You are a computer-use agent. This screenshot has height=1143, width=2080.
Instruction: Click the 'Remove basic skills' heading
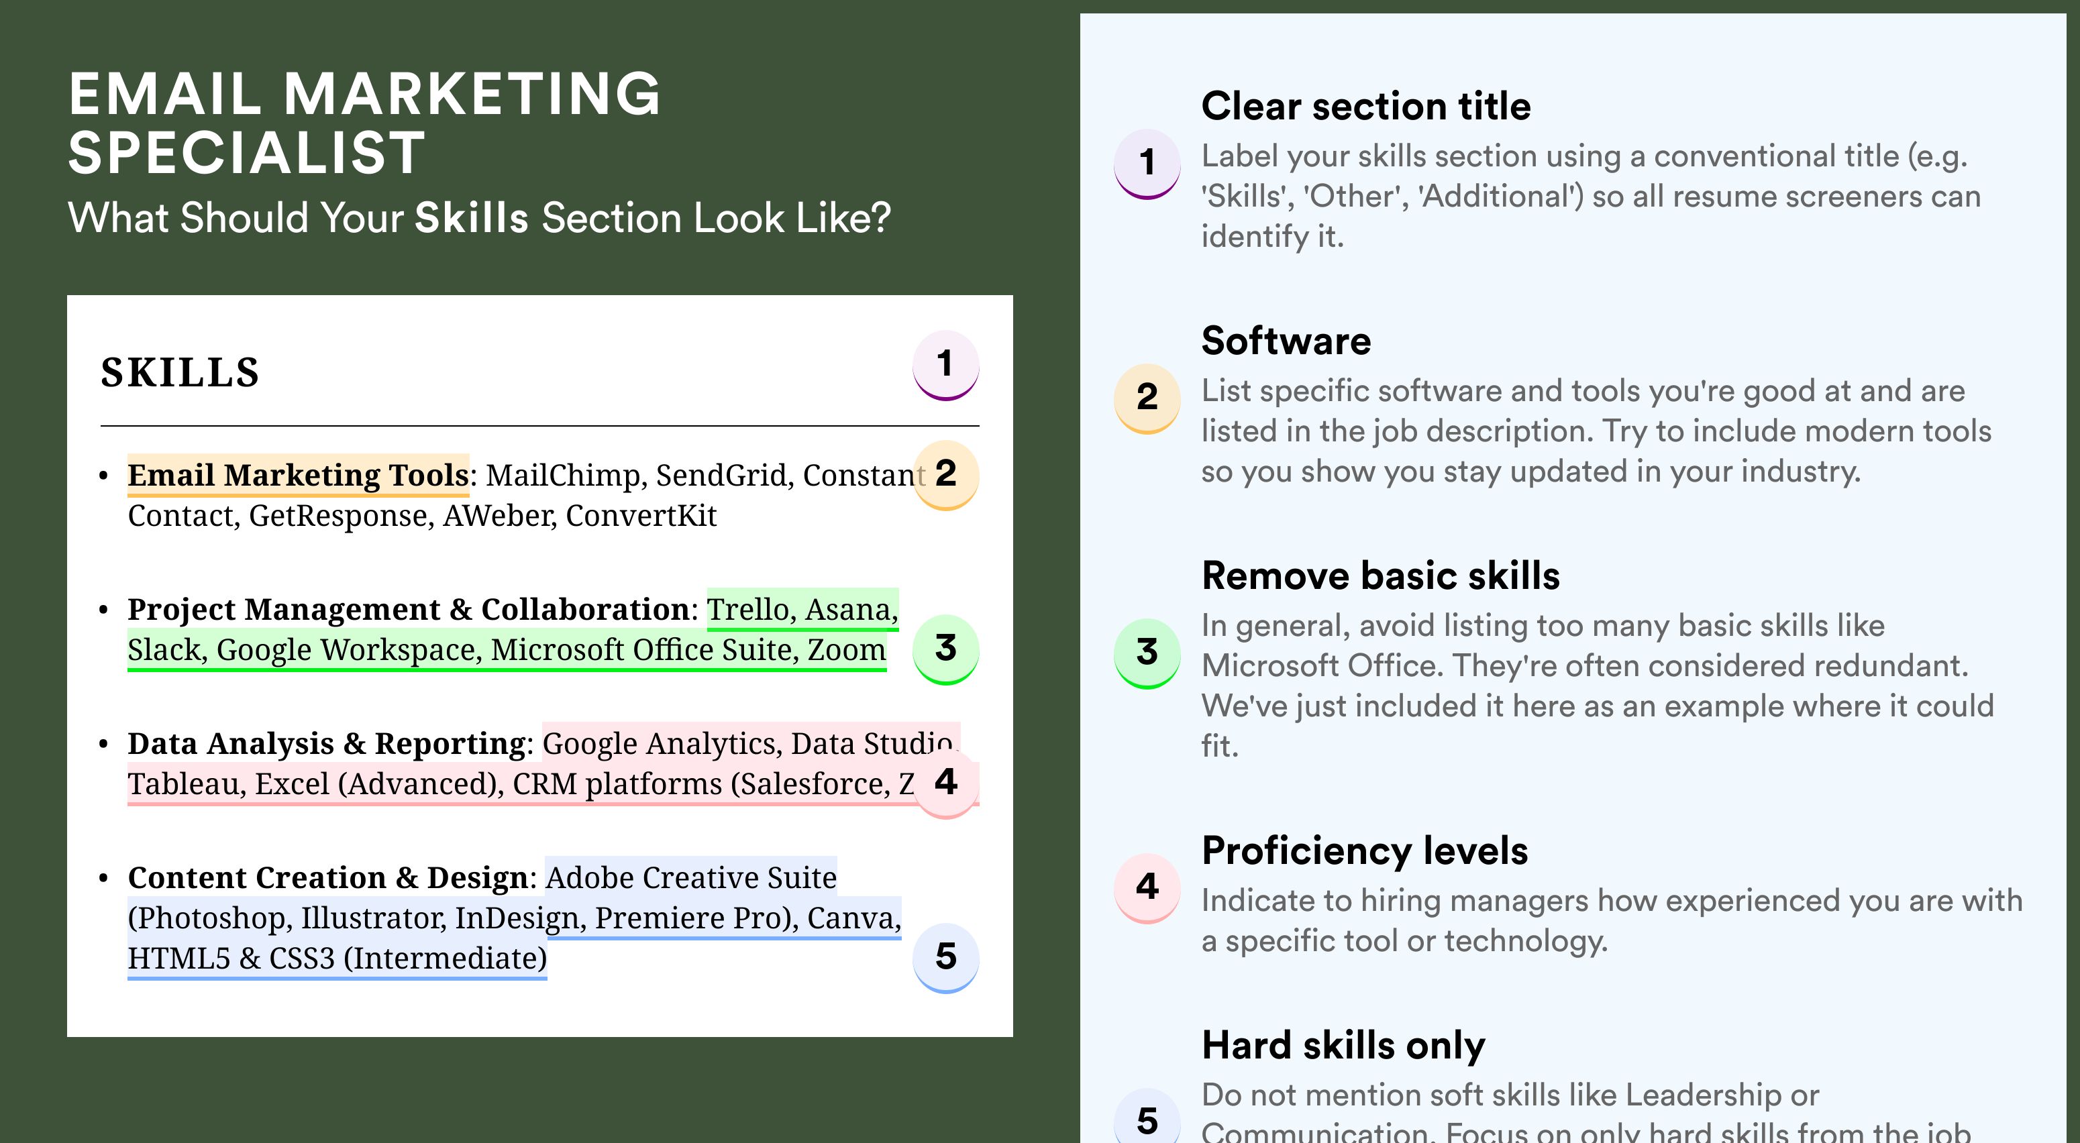click(x=1380, y=576)
